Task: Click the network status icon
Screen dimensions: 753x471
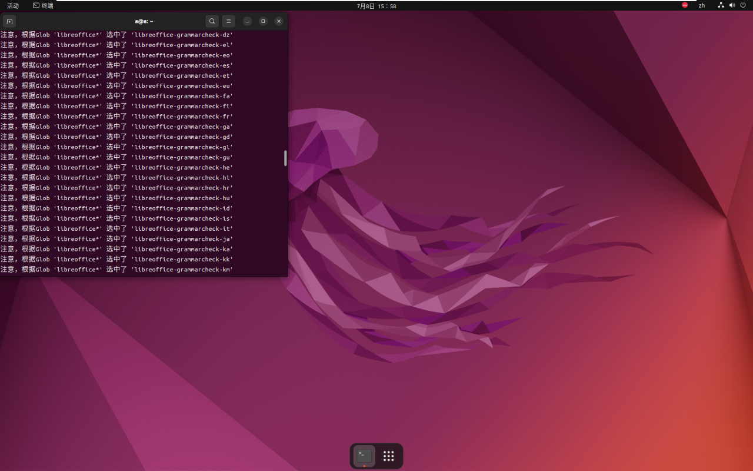Action: point(721,5)
